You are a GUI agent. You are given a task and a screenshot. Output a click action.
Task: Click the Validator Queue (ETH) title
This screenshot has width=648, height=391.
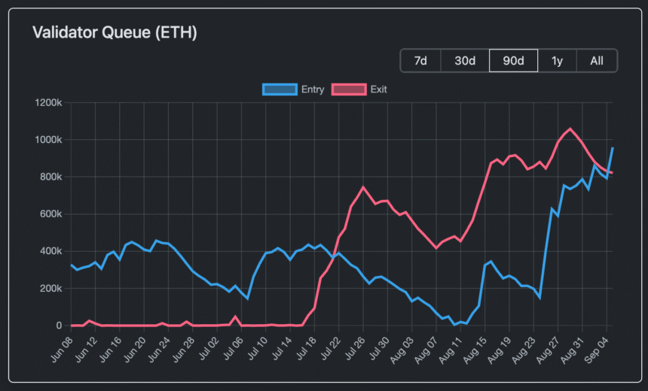click(115, 33)
